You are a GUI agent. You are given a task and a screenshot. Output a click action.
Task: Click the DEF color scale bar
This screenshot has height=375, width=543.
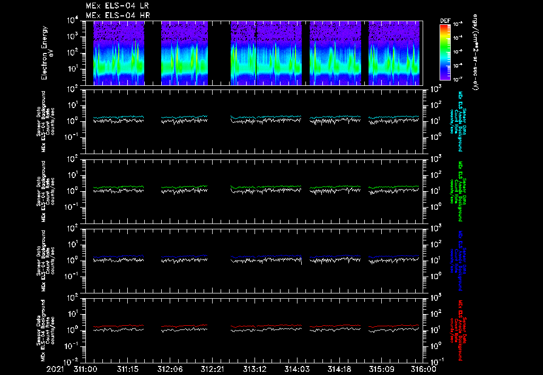coord(445,52)
